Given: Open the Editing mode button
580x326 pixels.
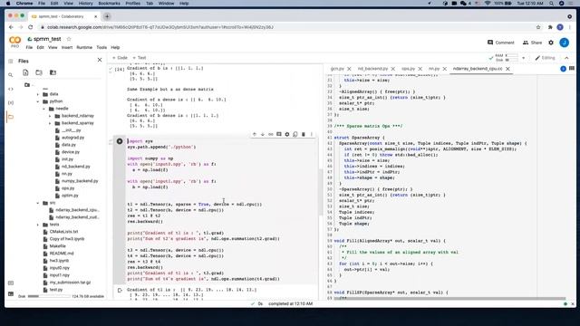Looking at the screenshot, I should (546, 58).
